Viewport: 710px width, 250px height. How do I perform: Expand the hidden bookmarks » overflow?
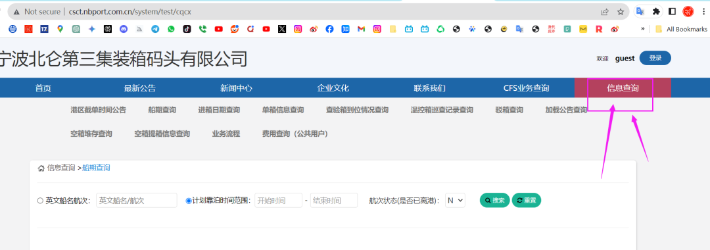(x=642, y=29)
